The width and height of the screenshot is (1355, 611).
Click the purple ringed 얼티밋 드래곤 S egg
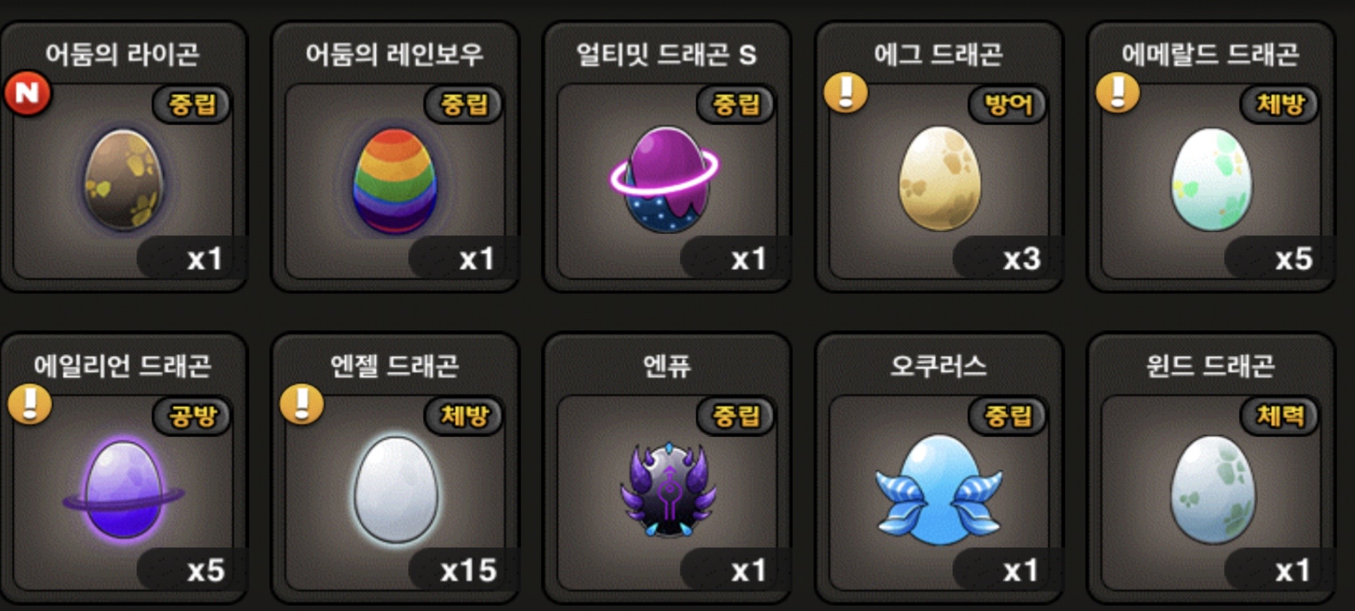click(665, 179)
